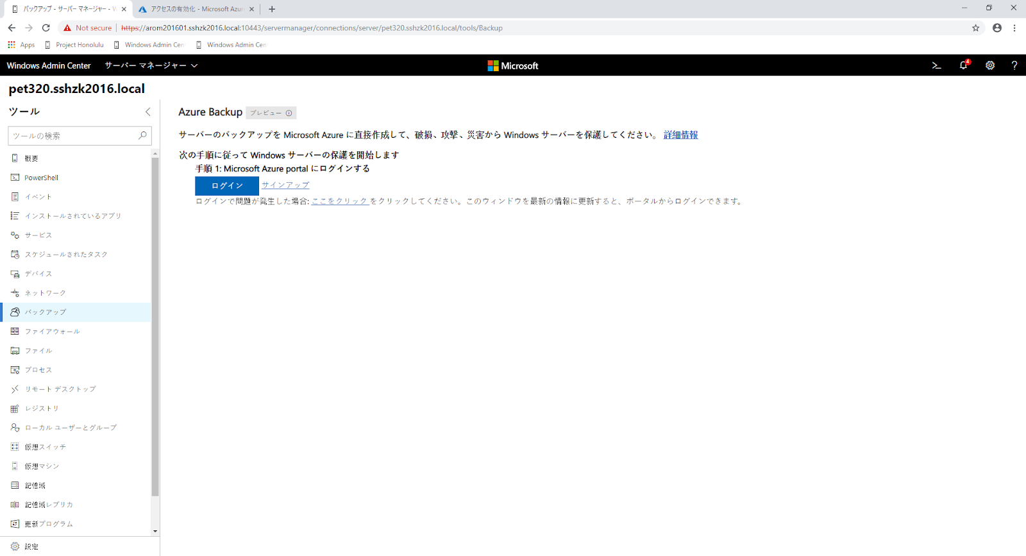Click the Not secure warning indicator
Viewport: 1026px width, 556px height.
[87, 28]
